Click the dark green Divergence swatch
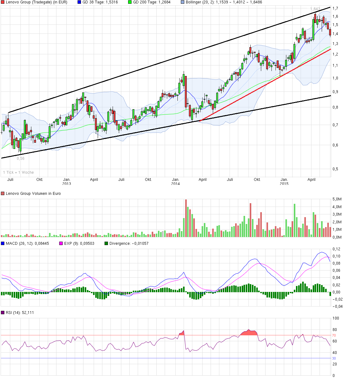The height and width of the screenshot is (380, 349). click(106, 244)
